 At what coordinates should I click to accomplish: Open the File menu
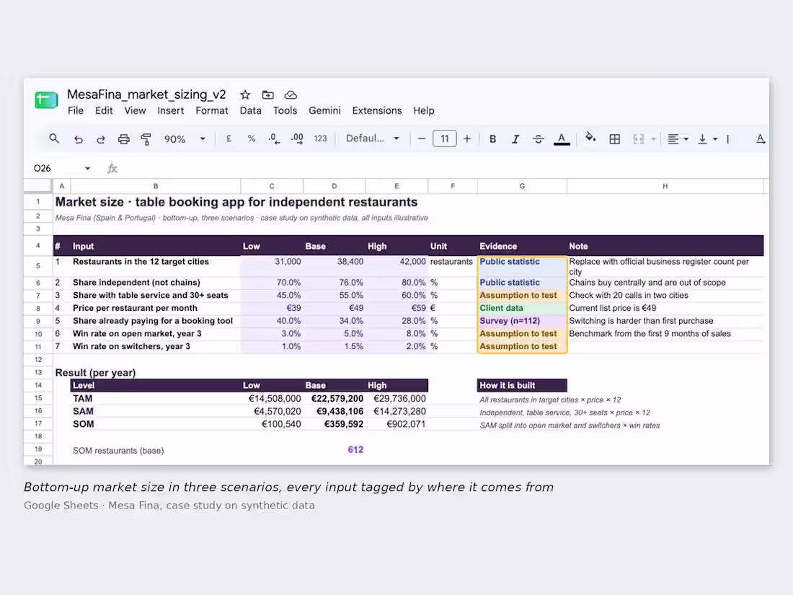tap(76, 110)
